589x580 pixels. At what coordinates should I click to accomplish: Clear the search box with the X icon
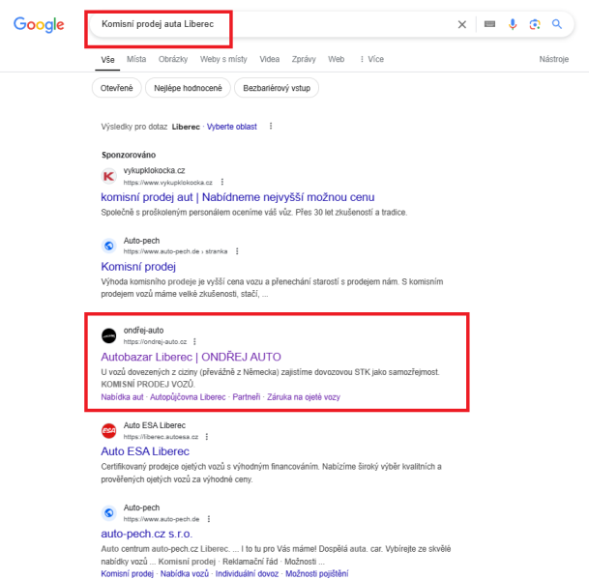pyautogui.click(x=462, y=25)
